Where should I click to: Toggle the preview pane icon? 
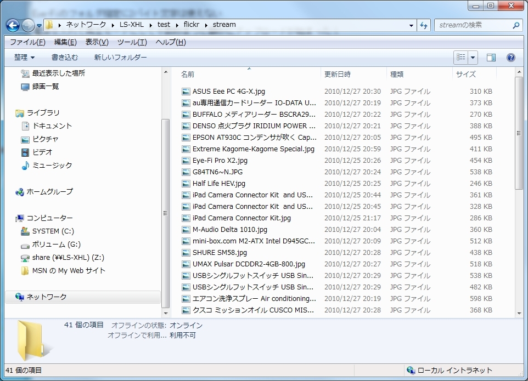pyautogui.click(x=491, y=58)
